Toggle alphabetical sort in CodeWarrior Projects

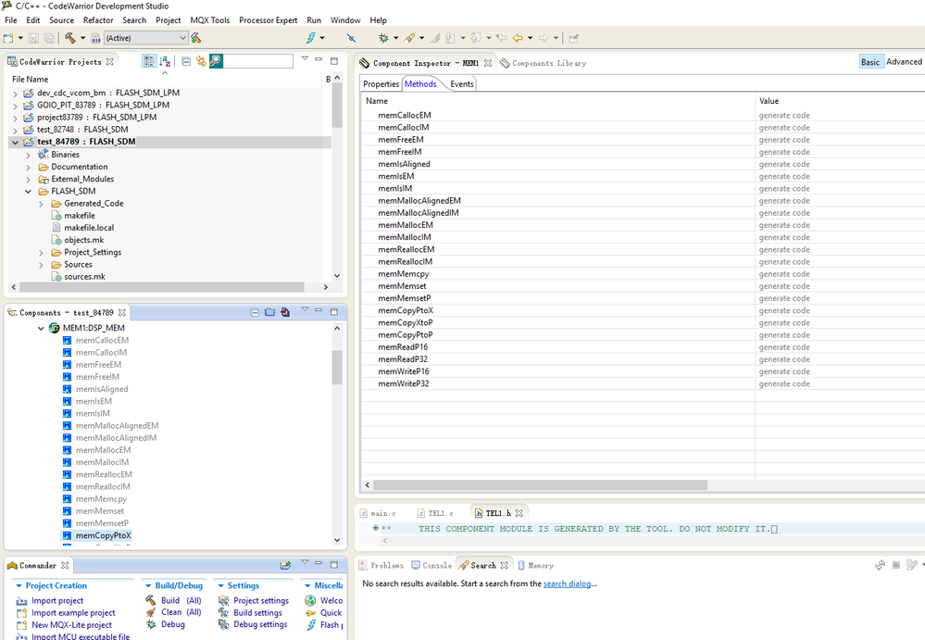coord(165,61)
